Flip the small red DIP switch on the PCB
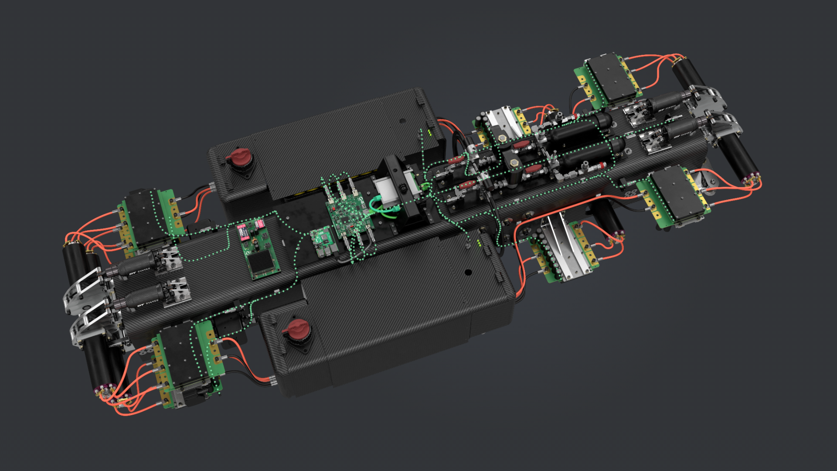Image resolution: width=837 pixels, height=471 pixels. pos(333,208)
